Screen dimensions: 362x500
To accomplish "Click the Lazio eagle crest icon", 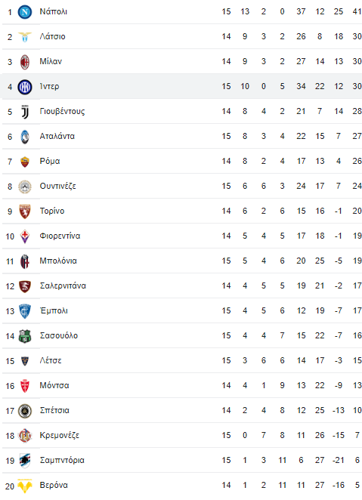I will tap(25, 37).
